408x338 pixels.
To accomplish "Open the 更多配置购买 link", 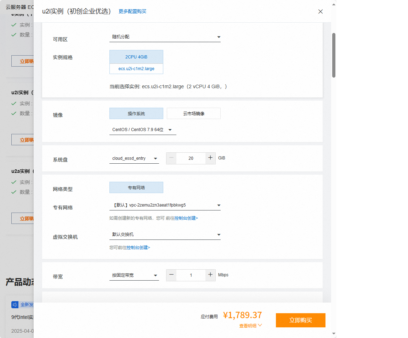I will click(x=132, y=11).
